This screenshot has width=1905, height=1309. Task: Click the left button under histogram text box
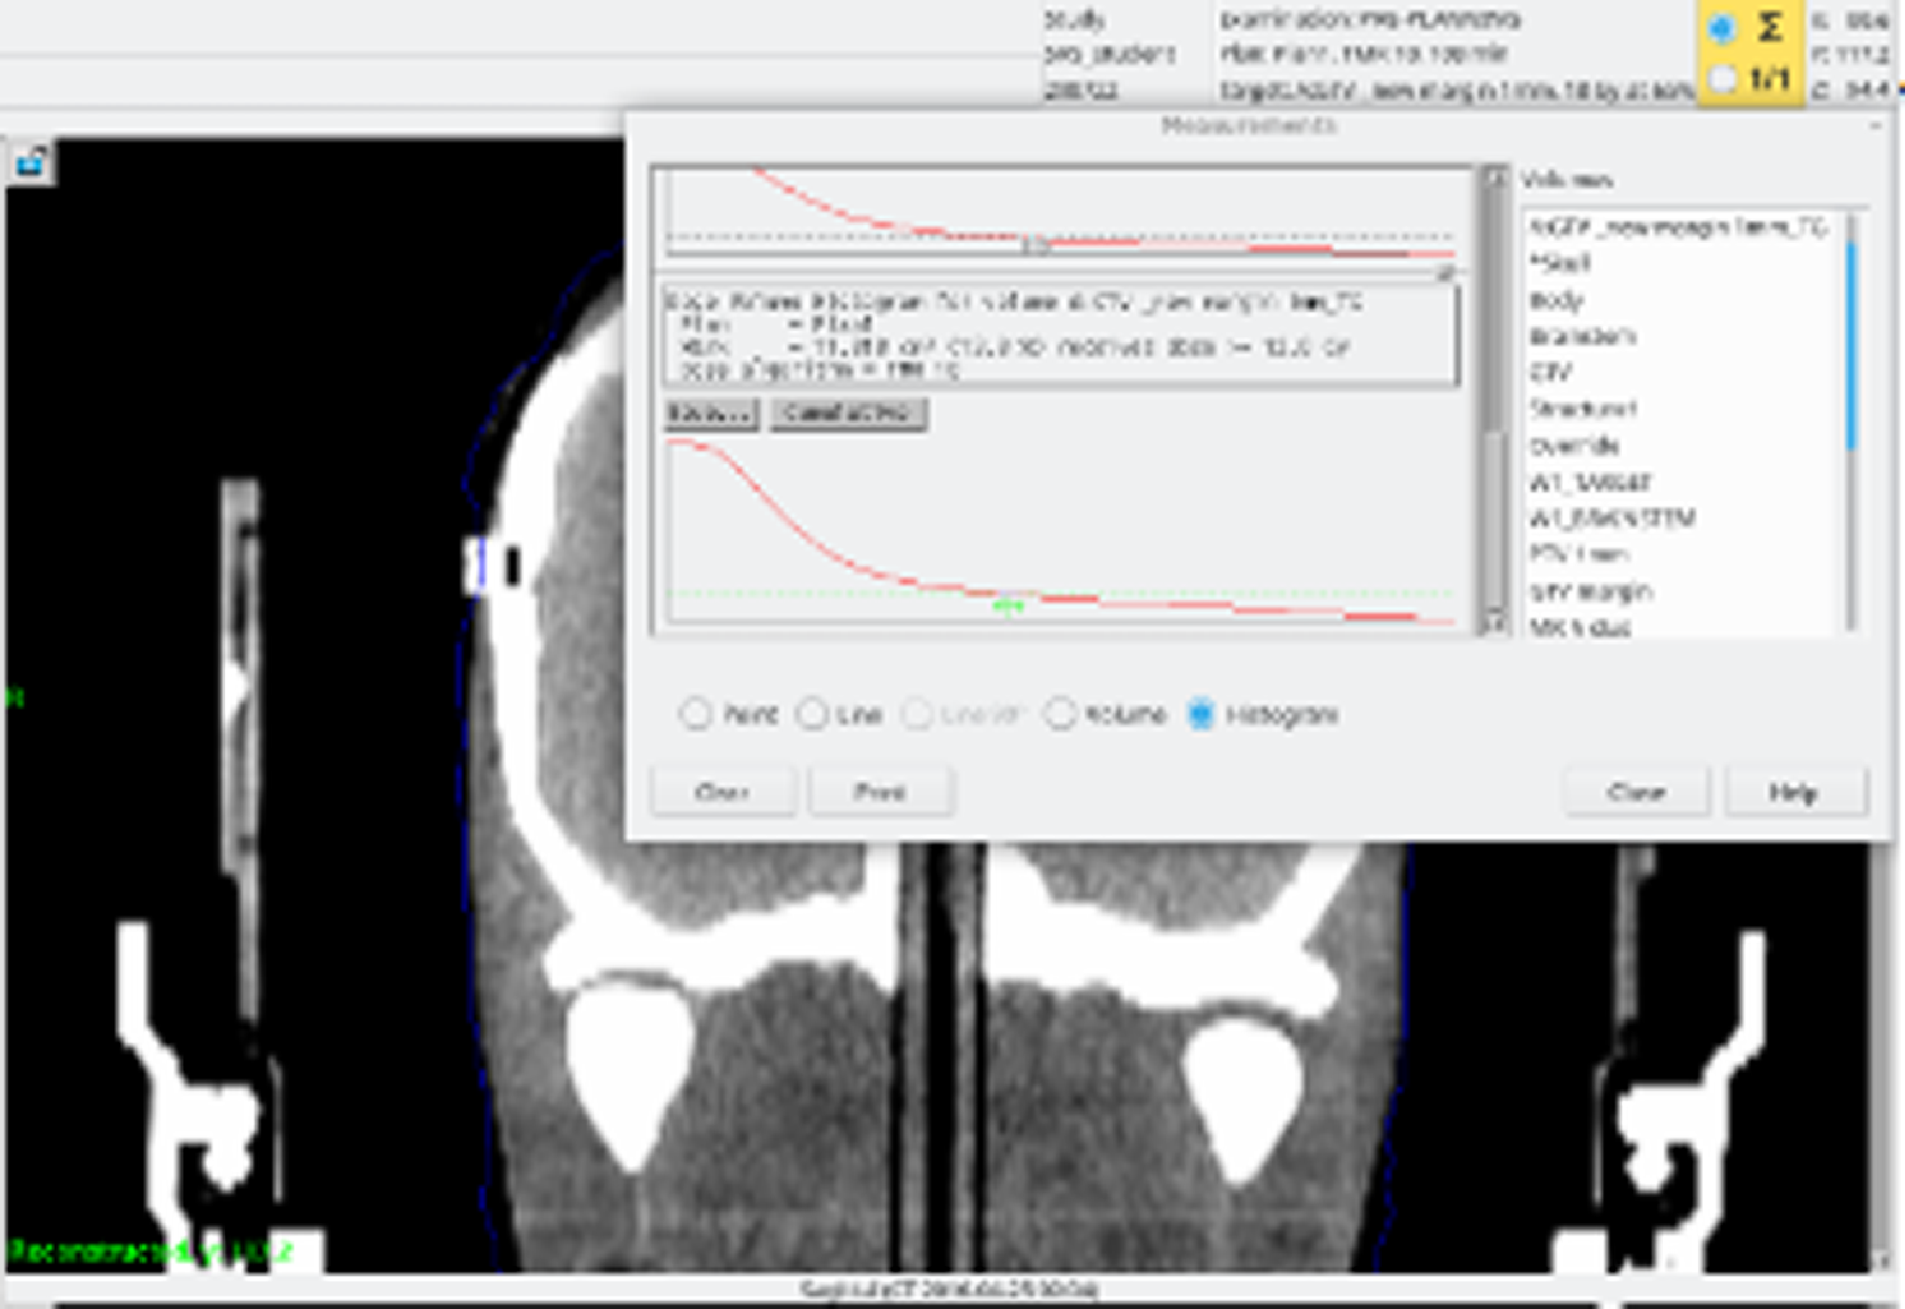point(711,413)
